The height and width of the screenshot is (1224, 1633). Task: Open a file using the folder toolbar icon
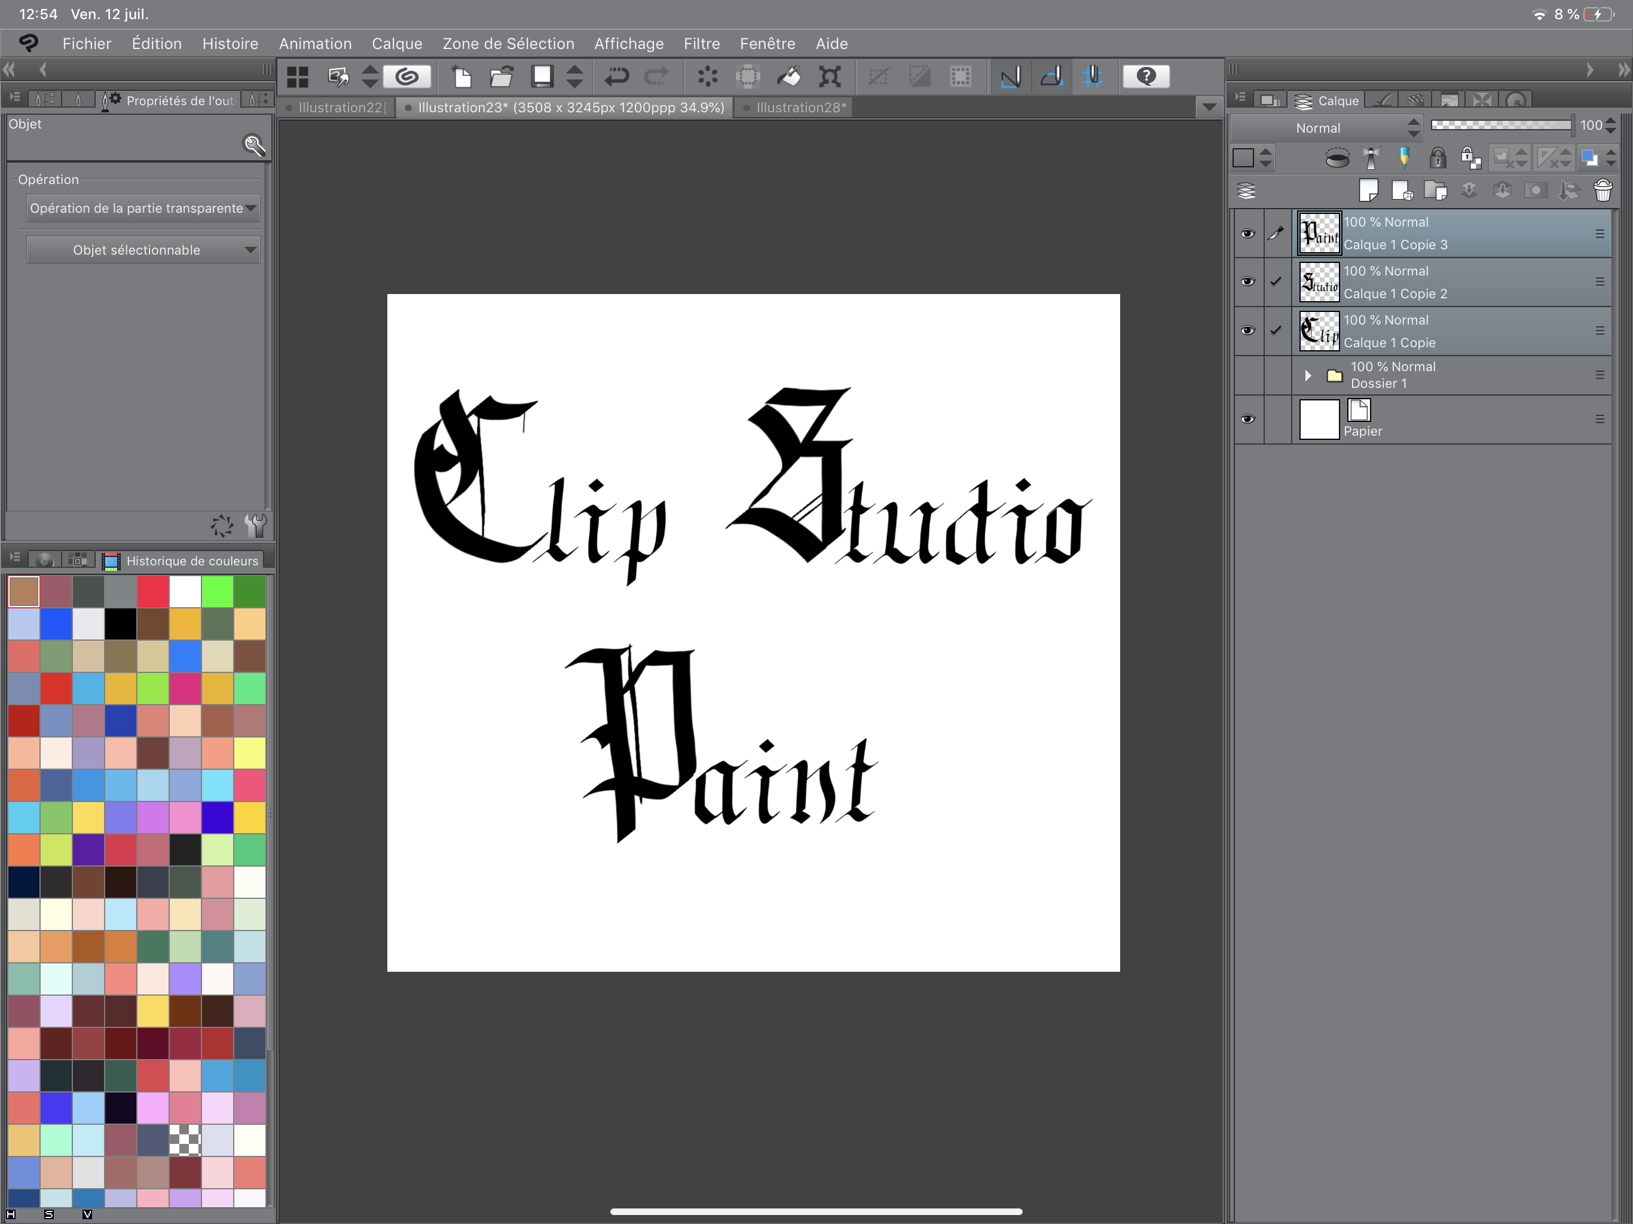503,76
